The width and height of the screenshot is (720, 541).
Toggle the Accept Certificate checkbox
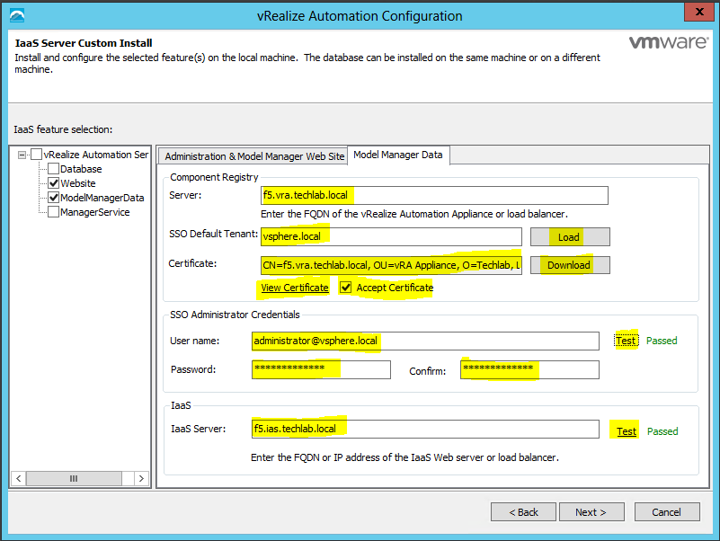(345, 288)
